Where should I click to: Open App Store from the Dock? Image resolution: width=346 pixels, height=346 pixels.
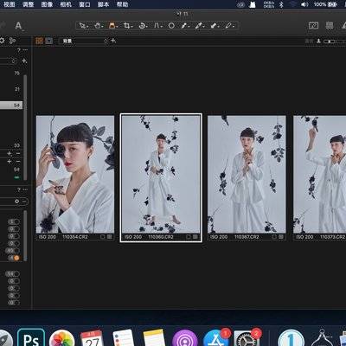click(x=215, y=338)
